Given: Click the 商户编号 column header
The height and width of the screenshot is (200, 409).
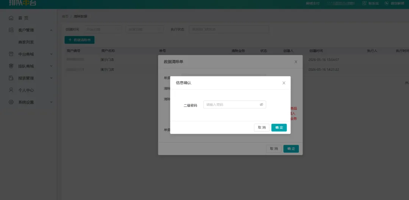Looking at the screenshot, I should pos(73,51).
